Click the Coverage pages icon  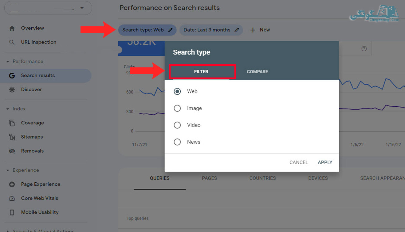point(12,123)
